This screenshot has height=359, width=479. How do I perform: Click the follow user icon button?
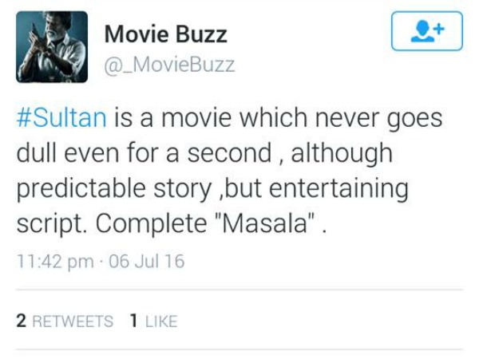[427, 32]
